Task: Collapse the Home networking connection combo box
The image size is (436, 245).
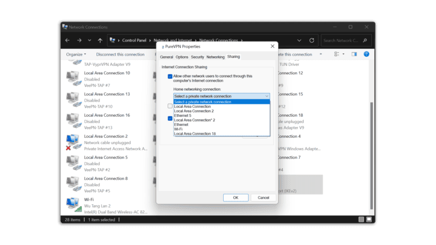Action: pos(267,96)
